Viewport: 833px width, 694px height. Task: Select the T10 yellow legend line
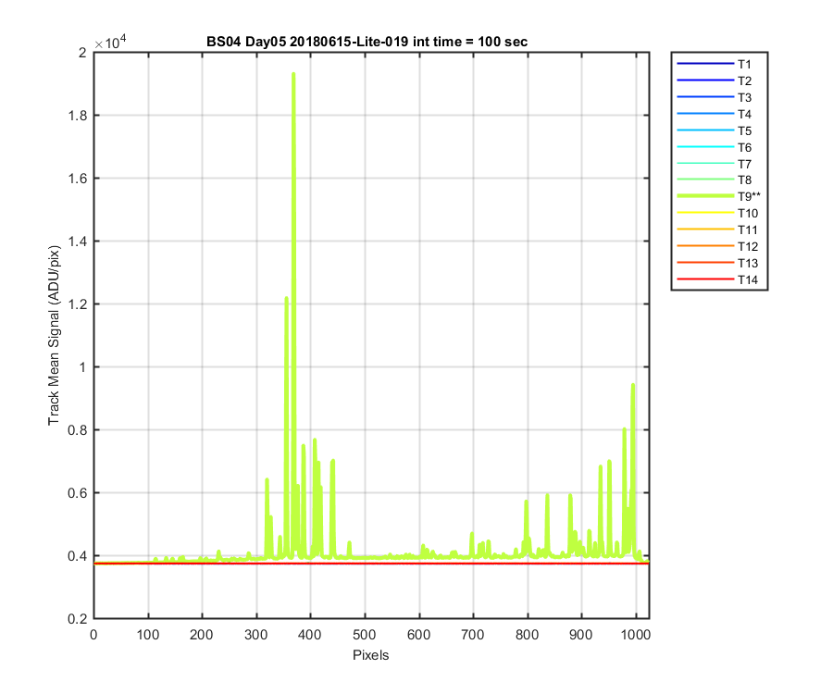coord(705,213)
